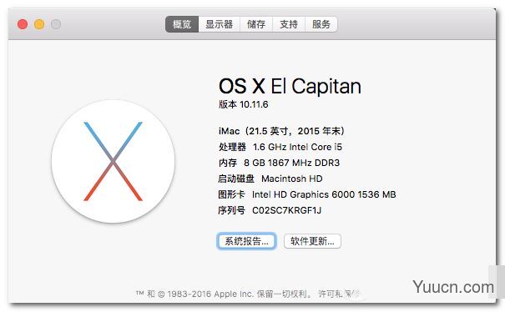Close the window with the red button
This screenshot has height=312, width=505.
click(23, 24)
